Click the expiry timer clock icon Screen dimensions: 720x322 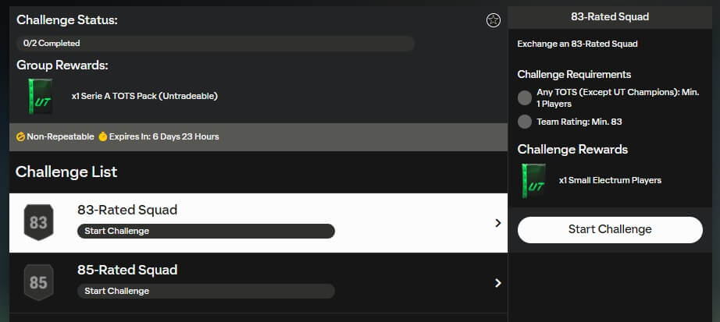(102, 136)
